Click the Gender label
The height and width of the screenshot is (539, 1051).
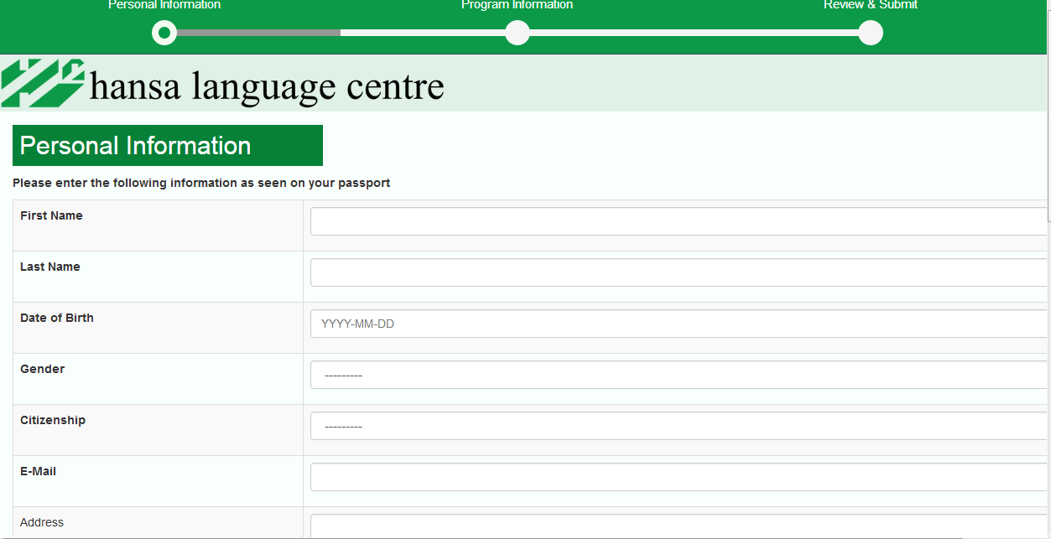click(x=42, y=369)
